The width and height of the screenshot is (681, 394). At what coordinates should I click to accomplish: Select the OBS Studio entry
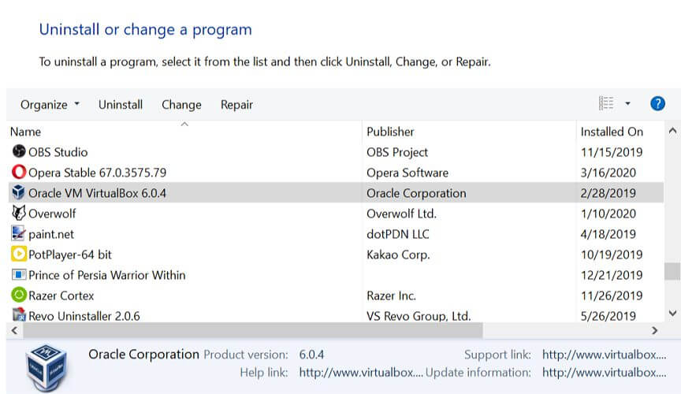click(58, 152)
